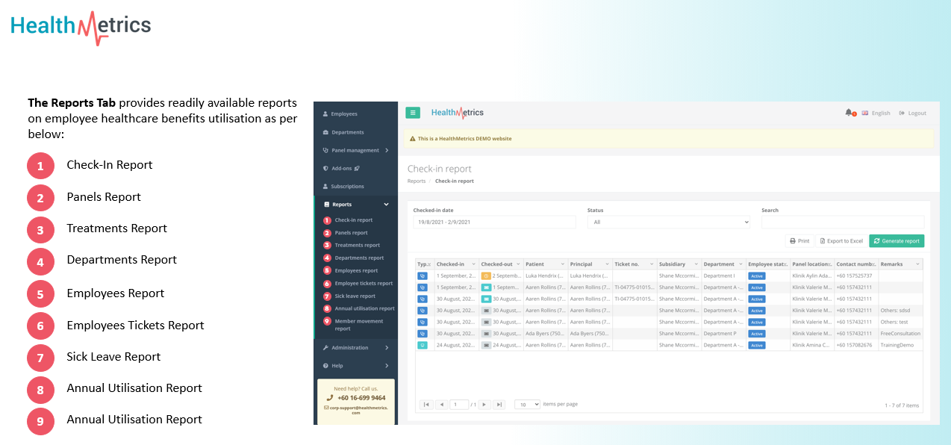Viewport: 951px width, 445px height.
Task: Select Annual utilisation report menu item
Action: click(x=364, y=308)
